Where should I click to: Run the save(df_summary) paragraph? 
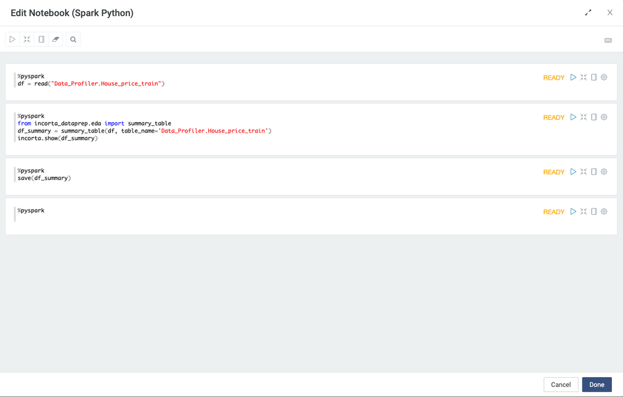[573, 172]
